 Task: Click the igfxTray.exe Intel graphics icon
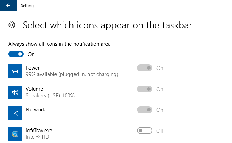point(15,134)
